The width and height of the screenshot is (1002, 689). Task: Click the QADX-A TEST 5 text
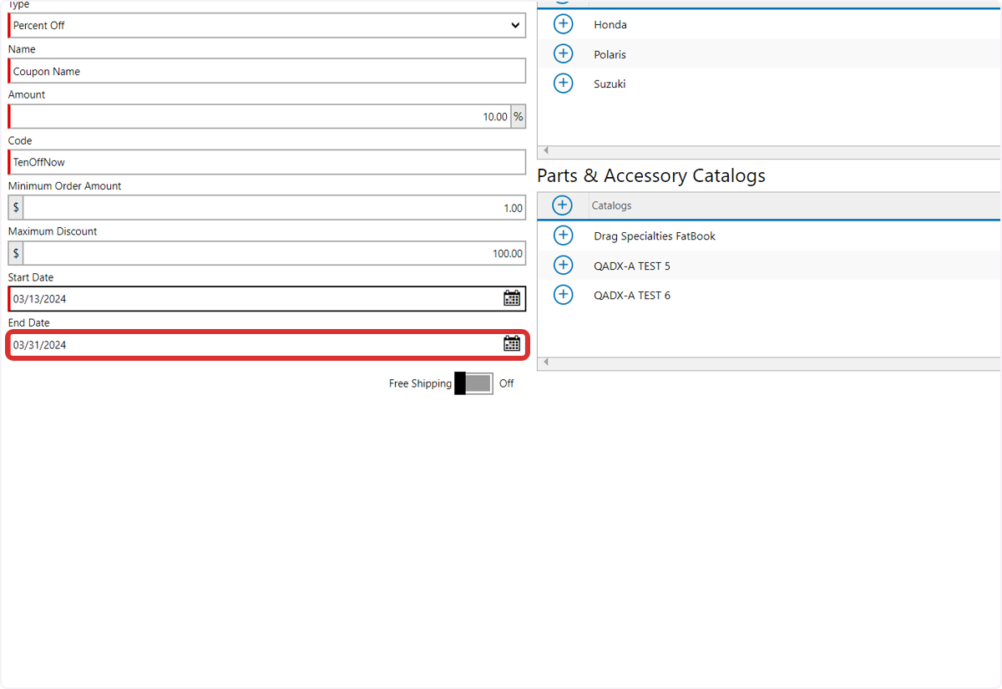click(632, 266)
